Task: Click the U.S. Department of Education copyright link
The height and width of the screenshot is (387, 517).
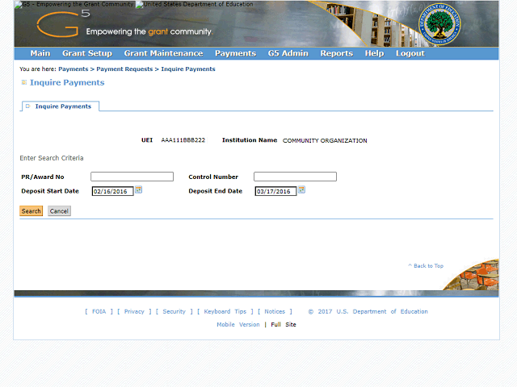Action: [x=368, y=311]
